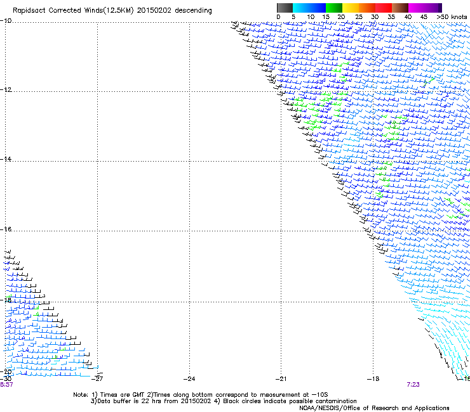Click the purple '7:23' pass time label
The height and width of the screenshot is (412, 470).
click(413, 385)
